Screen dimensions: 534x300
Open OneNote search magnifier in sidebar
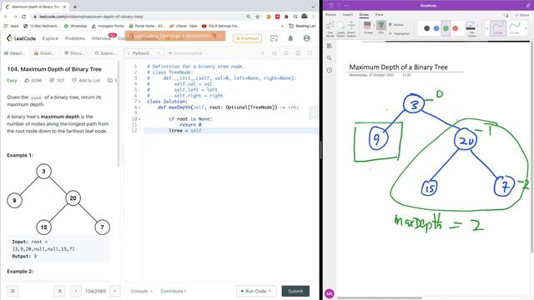330,58
